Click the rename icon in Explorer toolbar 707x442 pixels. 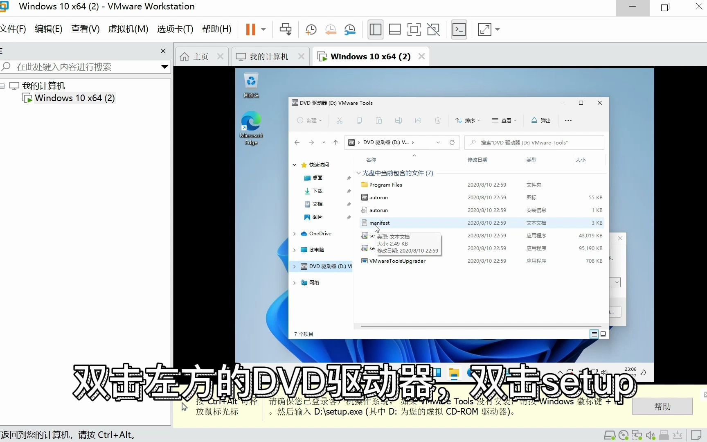(398, 120)
